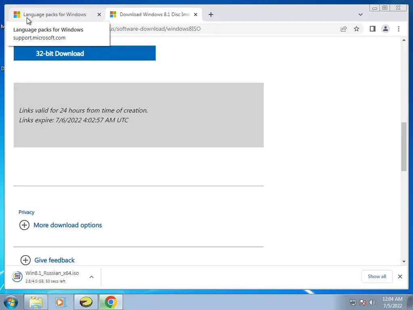This screenshot has width=413, height=310.
Task: Open Windows Explorer from the taskbar
Action: tap(36, 302)
